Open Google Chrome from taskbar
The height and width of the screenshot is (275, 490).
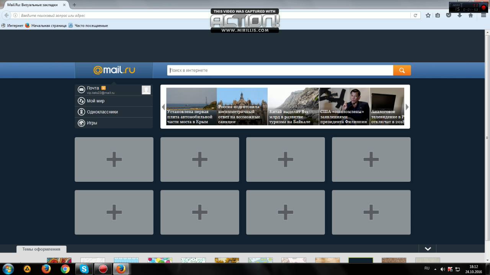[x=65, y=269]
